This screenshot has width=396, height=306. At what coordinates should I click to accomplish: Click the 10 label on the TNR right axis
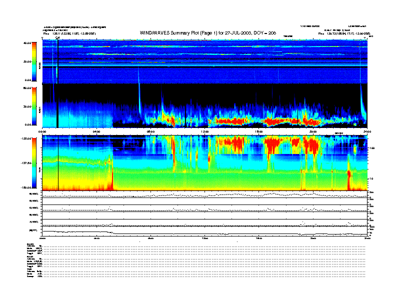(371, 178)
